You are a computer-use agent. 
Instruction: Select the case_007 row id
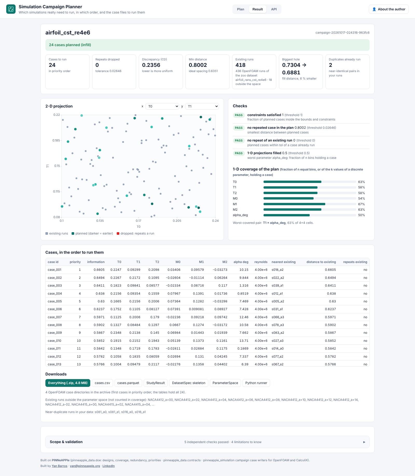click(55, 317)
